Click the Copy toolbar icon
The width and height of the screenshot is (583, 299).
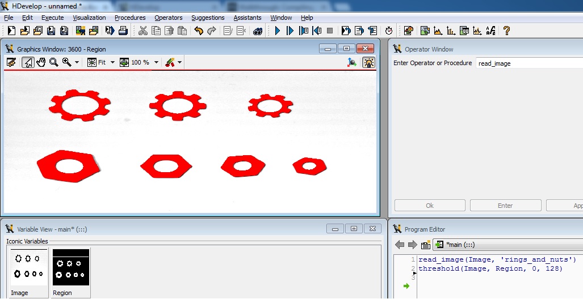[x=156, y=31]
